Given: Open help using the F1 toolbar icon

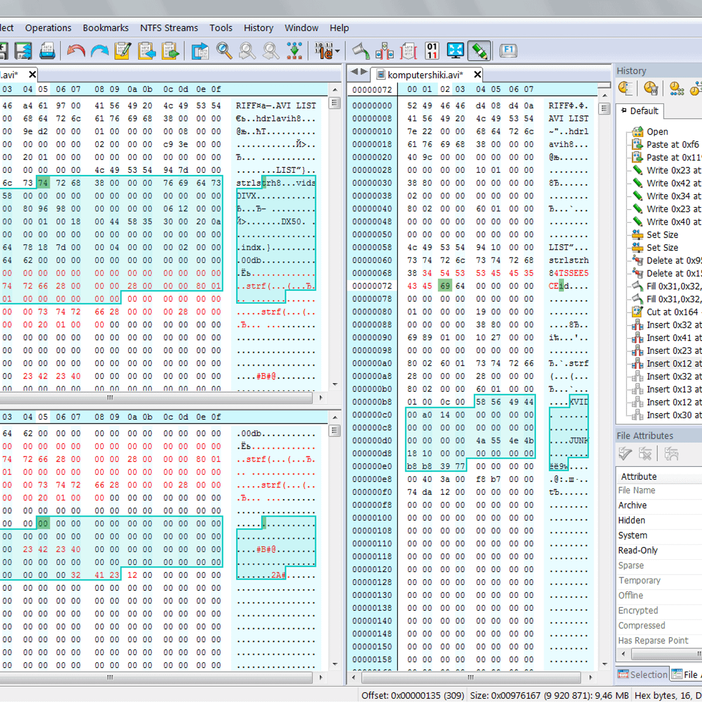Looking at the screenshot, I should click(x=508, y=51).
